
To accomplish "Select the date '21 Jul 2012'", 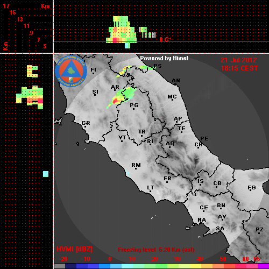I will 239,60.
